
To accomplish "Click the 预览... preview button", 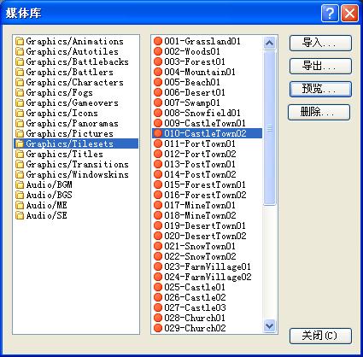I will [320, 89].
